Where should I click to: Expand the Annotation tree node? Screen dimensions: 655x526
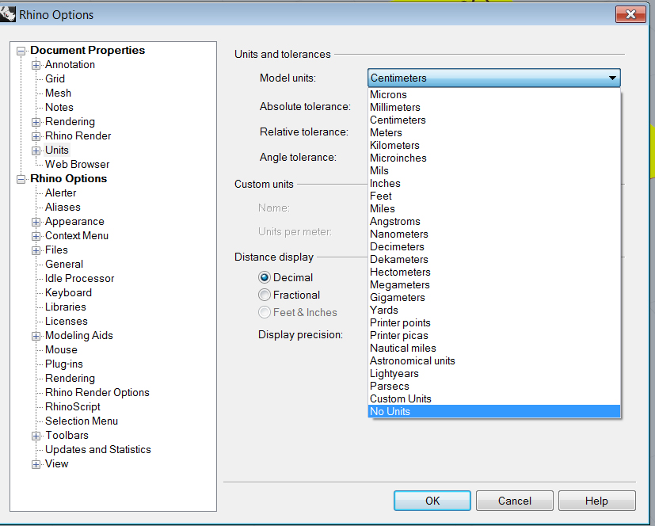pos(36,65)
